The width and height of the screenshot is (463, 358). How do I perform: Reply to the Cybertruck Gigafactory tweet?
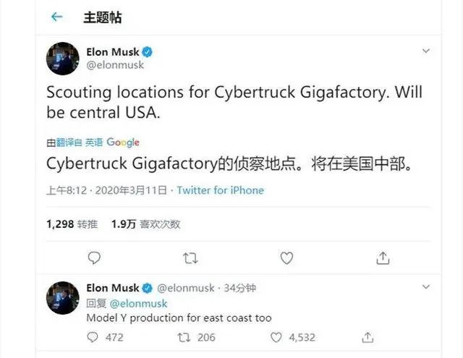(94, 257)
